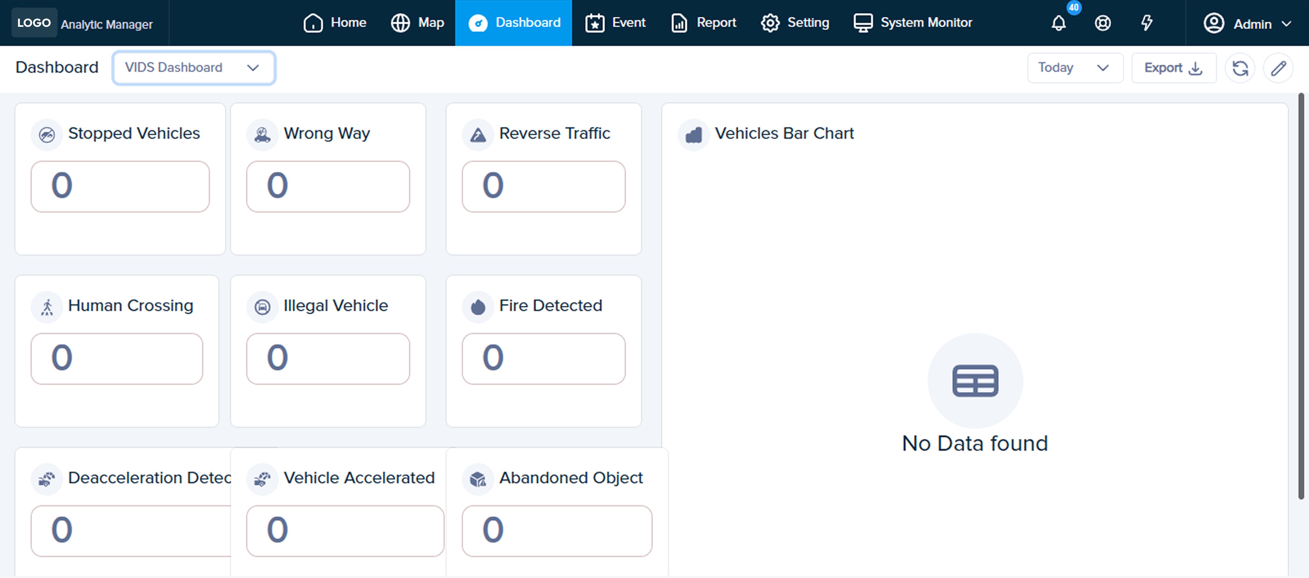This screenshot has width=1309, height=578.
Task: Click the lightning bolt quick actions icon
Action: tap(1146, 23)
